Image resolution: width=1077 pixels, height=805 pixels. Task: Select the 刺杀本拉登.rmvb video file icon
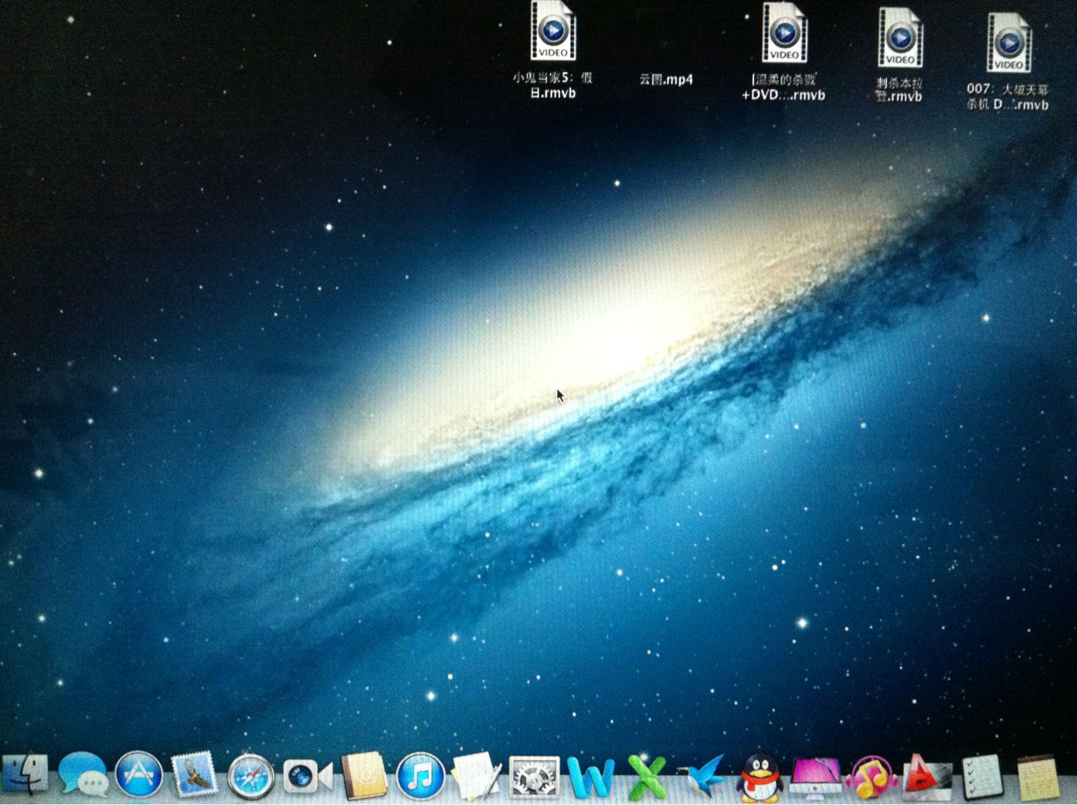pyautogui.click(x=900, y=38)
